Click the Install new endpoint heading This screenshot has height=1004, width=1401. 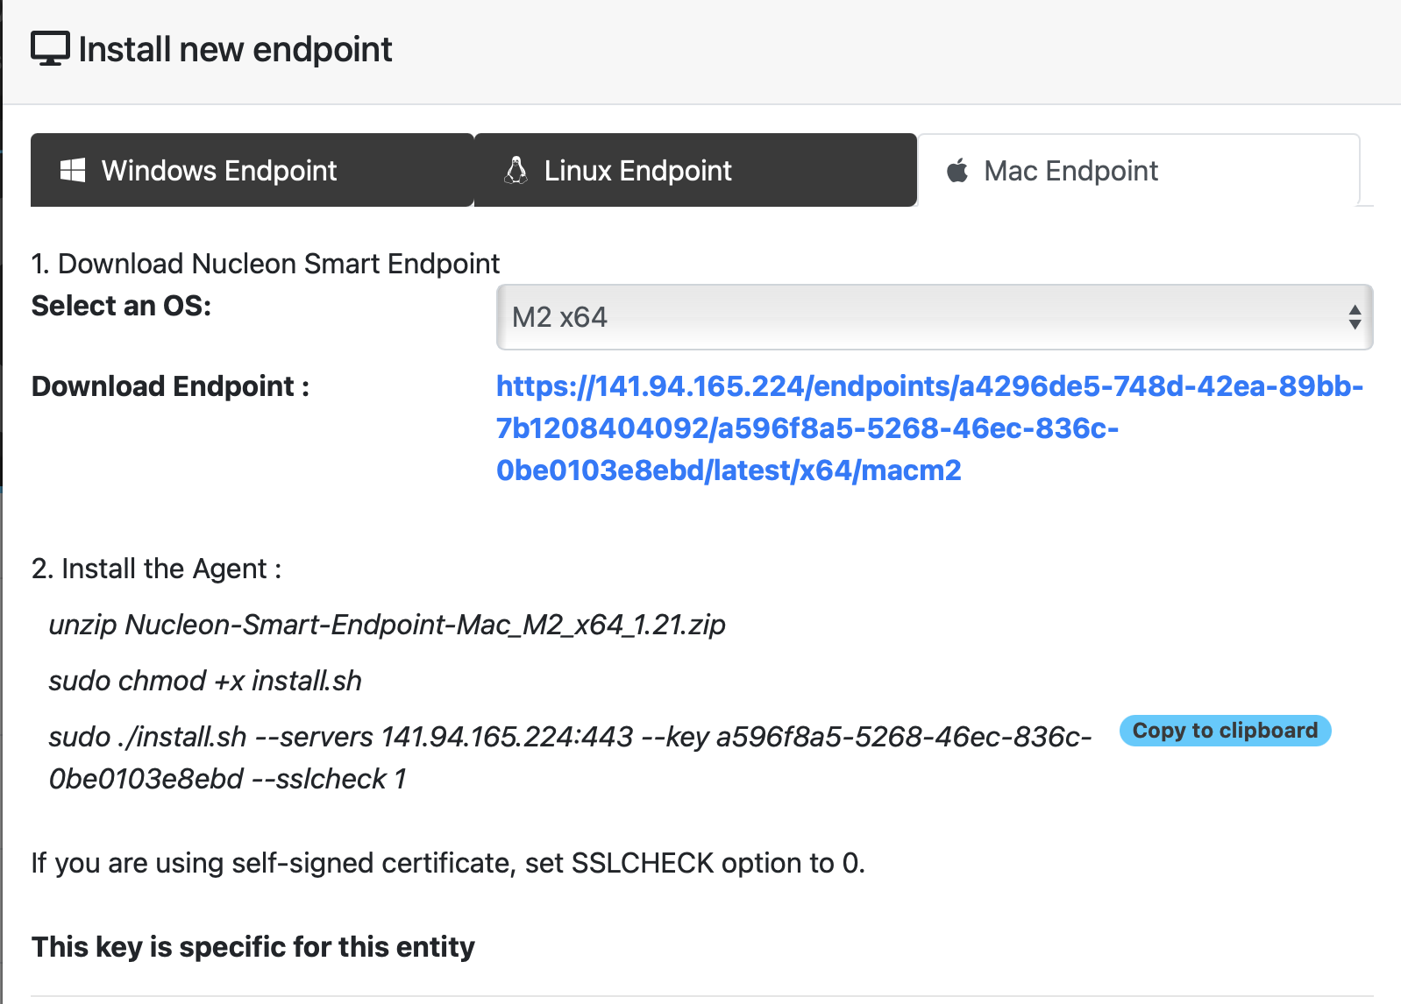click(x=235, y=49)
